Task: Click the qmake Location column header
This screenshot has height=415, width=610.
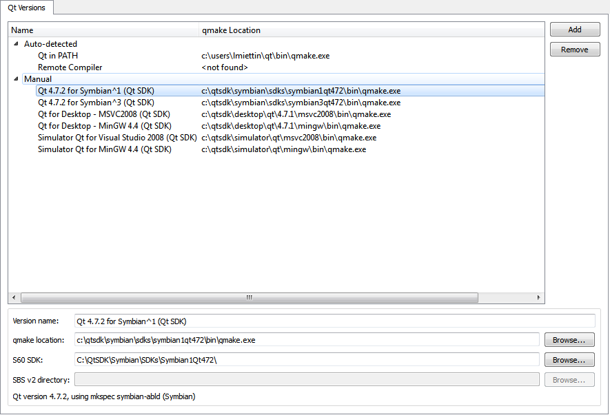Action: [372, 30]
